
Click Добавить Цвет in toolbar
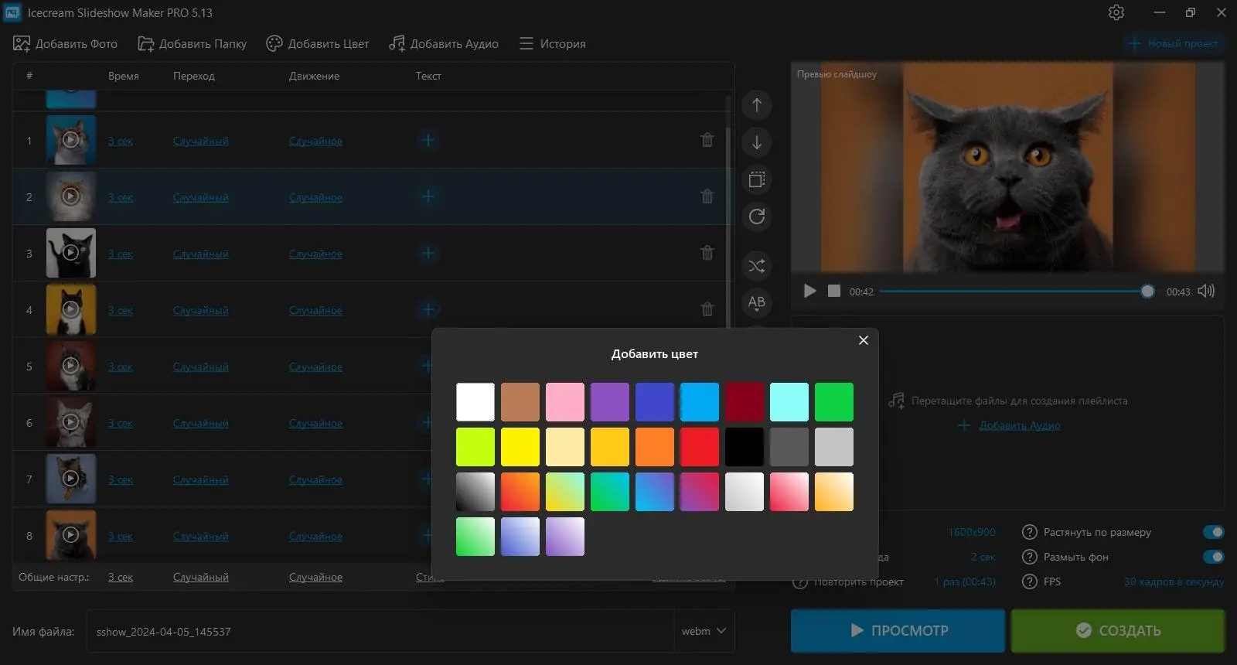click(x=318, y=43)
